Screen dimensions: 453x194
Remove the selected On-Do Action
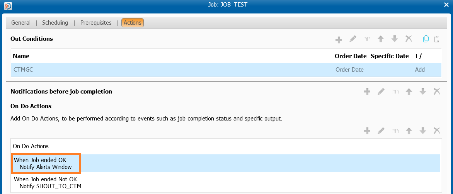point(437,131)
